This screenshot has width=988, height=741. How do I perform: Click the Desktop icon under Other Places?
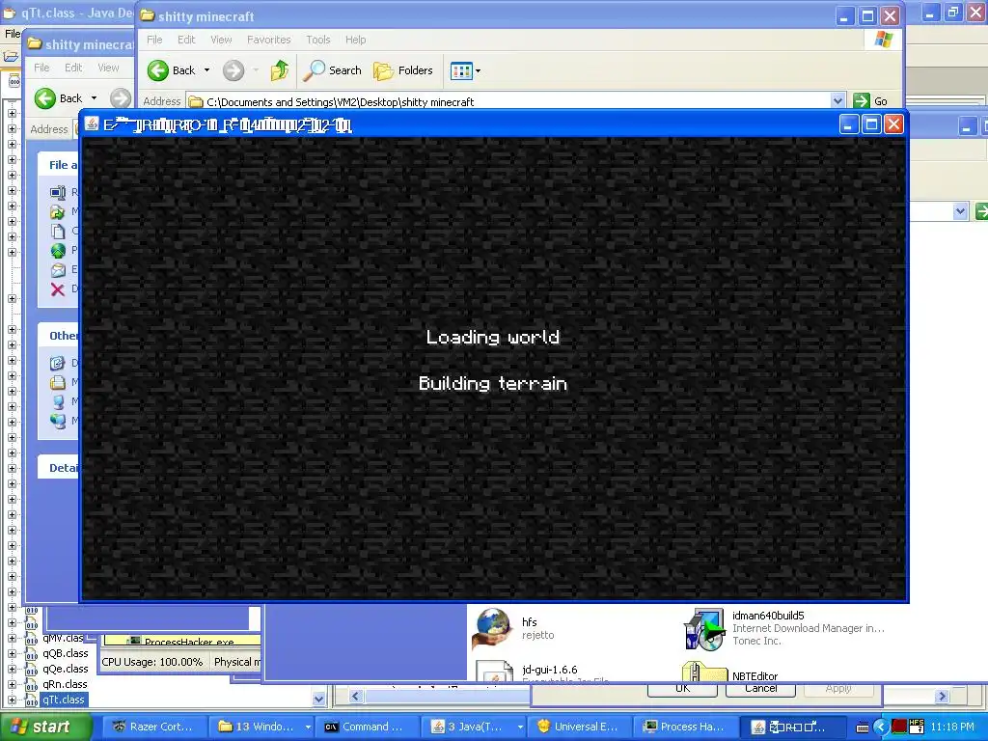coord(58,363)
